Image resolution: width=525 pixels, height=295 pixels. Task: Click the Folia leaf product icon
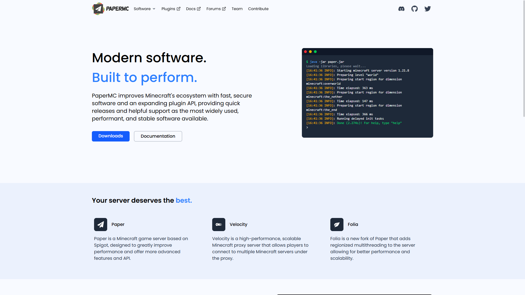[337, 225]
